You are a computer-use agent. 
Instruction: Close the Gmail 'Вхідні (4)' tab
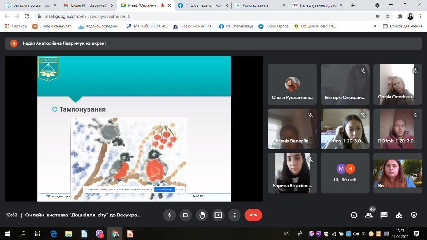click(x=112, y=5)
